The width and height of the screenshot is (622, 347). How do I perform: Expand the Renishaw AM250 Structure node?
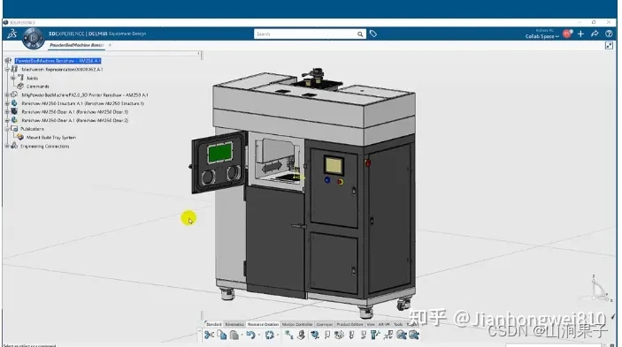click(7, 103)
